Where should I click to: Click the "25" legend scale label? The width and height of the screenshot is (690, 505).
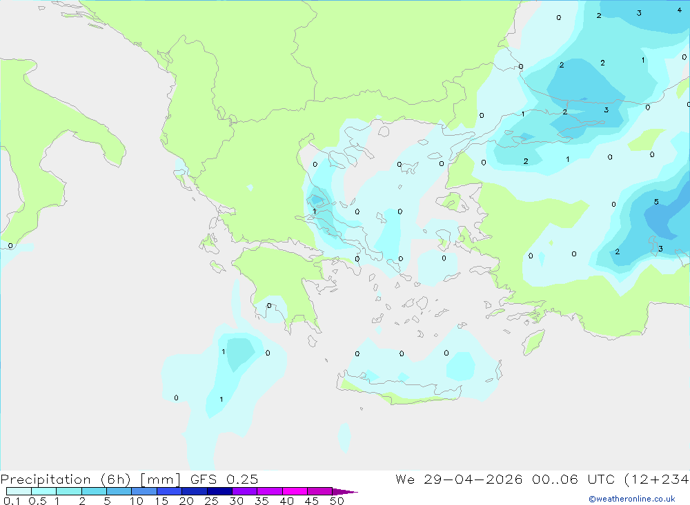tap(211, 501)
